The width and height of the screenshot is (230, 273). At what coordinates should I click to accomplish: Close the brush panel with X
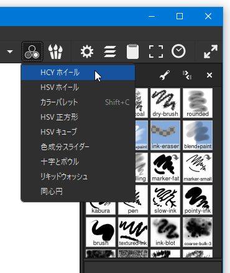[x=209, y=75]
